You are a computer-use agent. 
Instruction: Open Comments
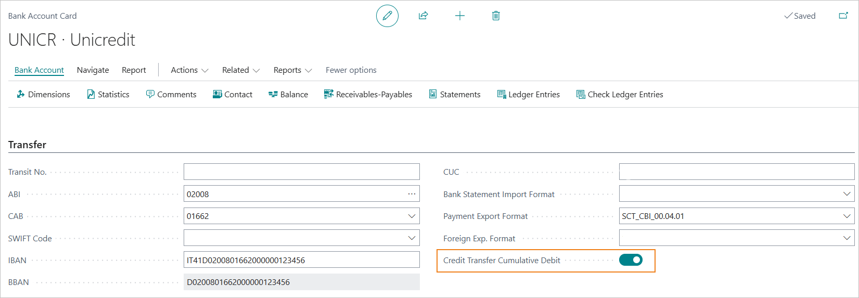coord(171,94)
